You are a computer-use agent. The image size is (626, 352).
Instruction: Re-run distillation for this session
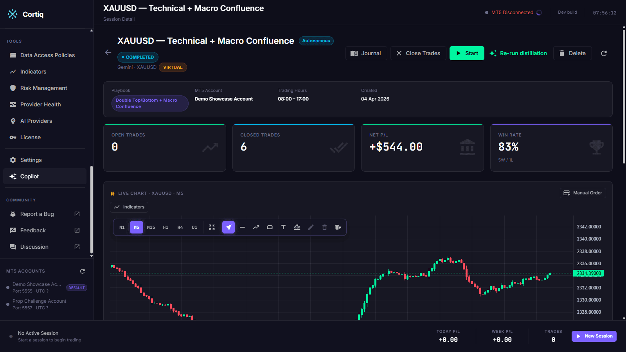(518, 53)
